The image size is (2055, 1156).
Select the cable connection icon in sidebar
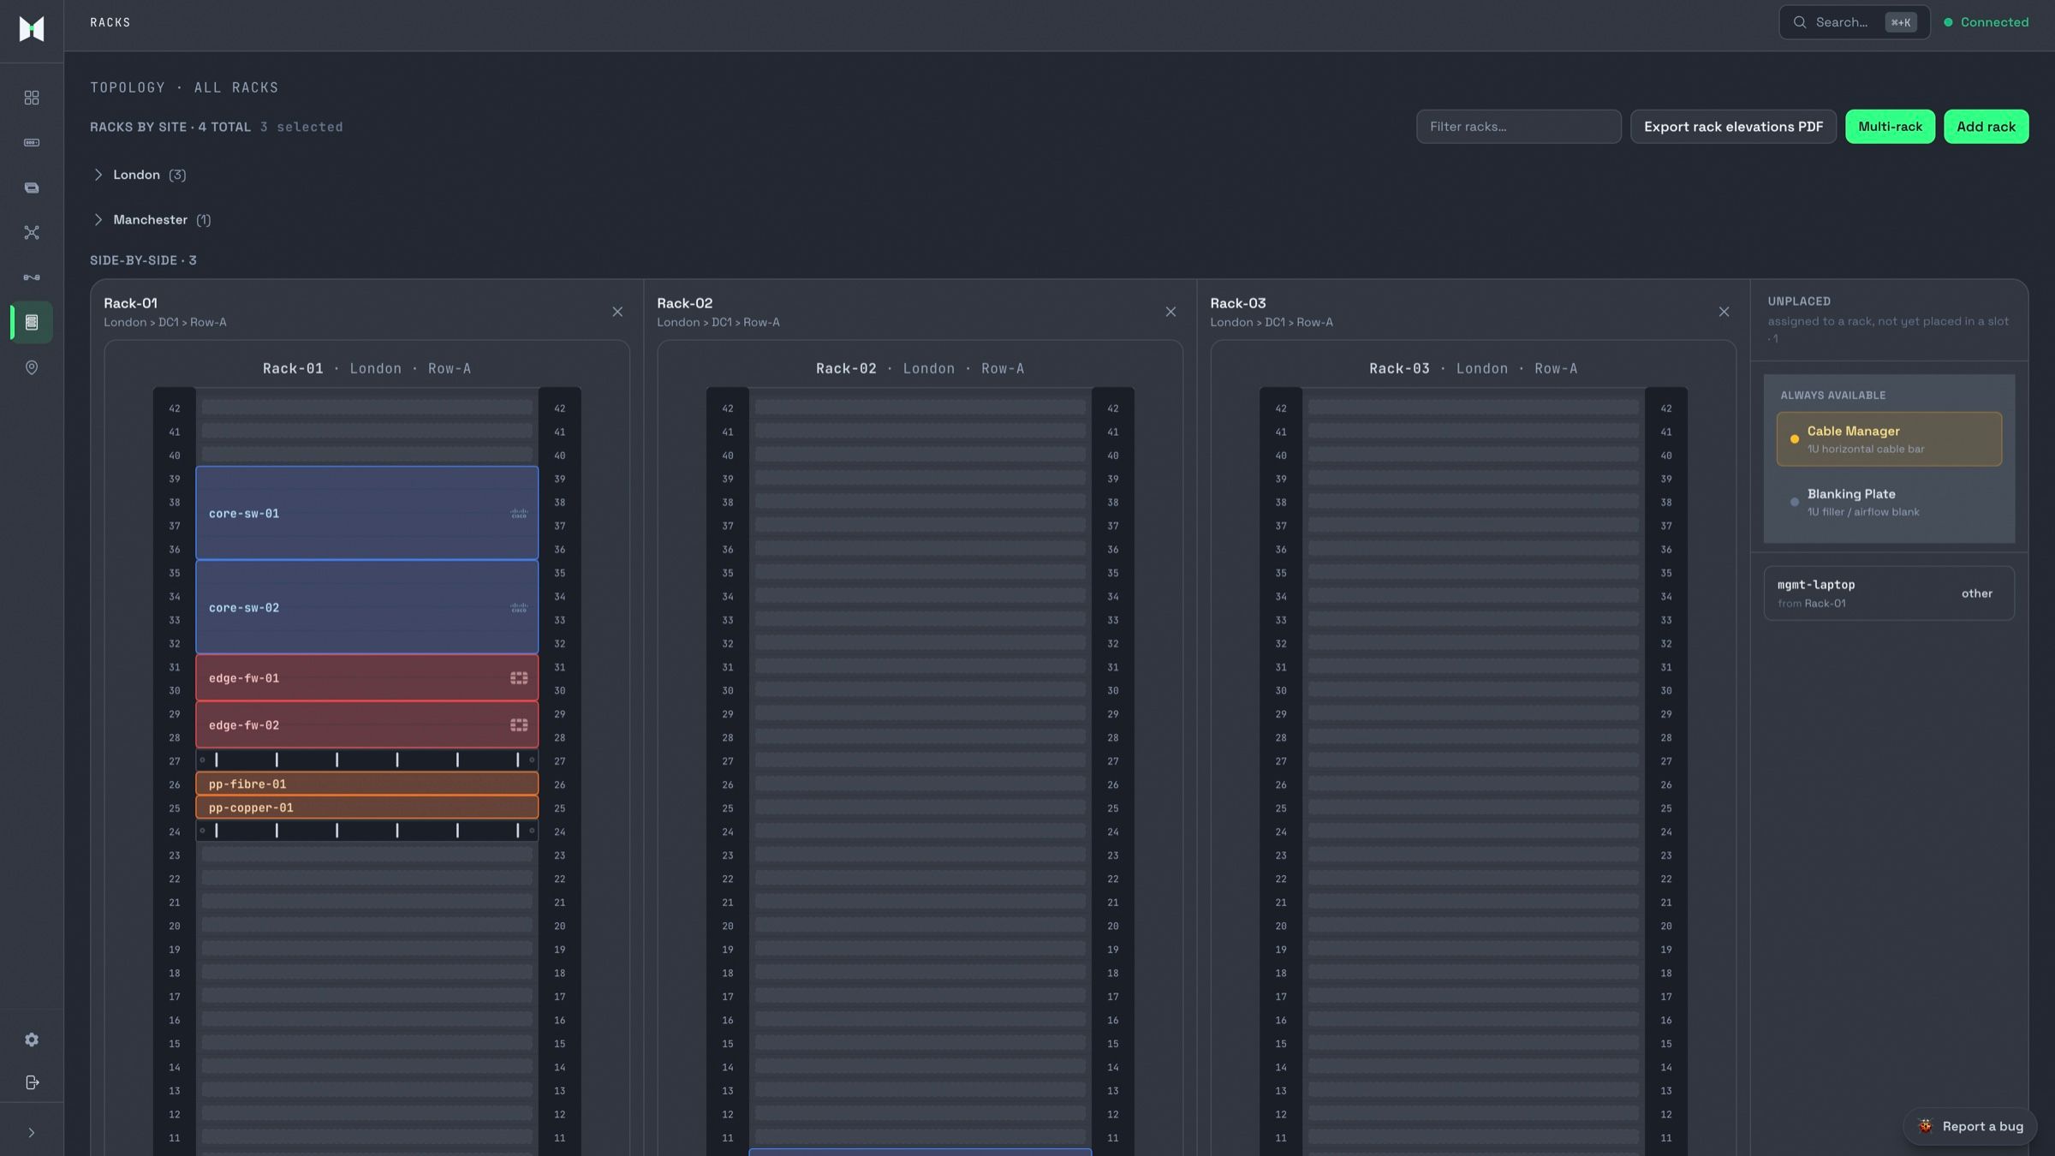(32, 277)
